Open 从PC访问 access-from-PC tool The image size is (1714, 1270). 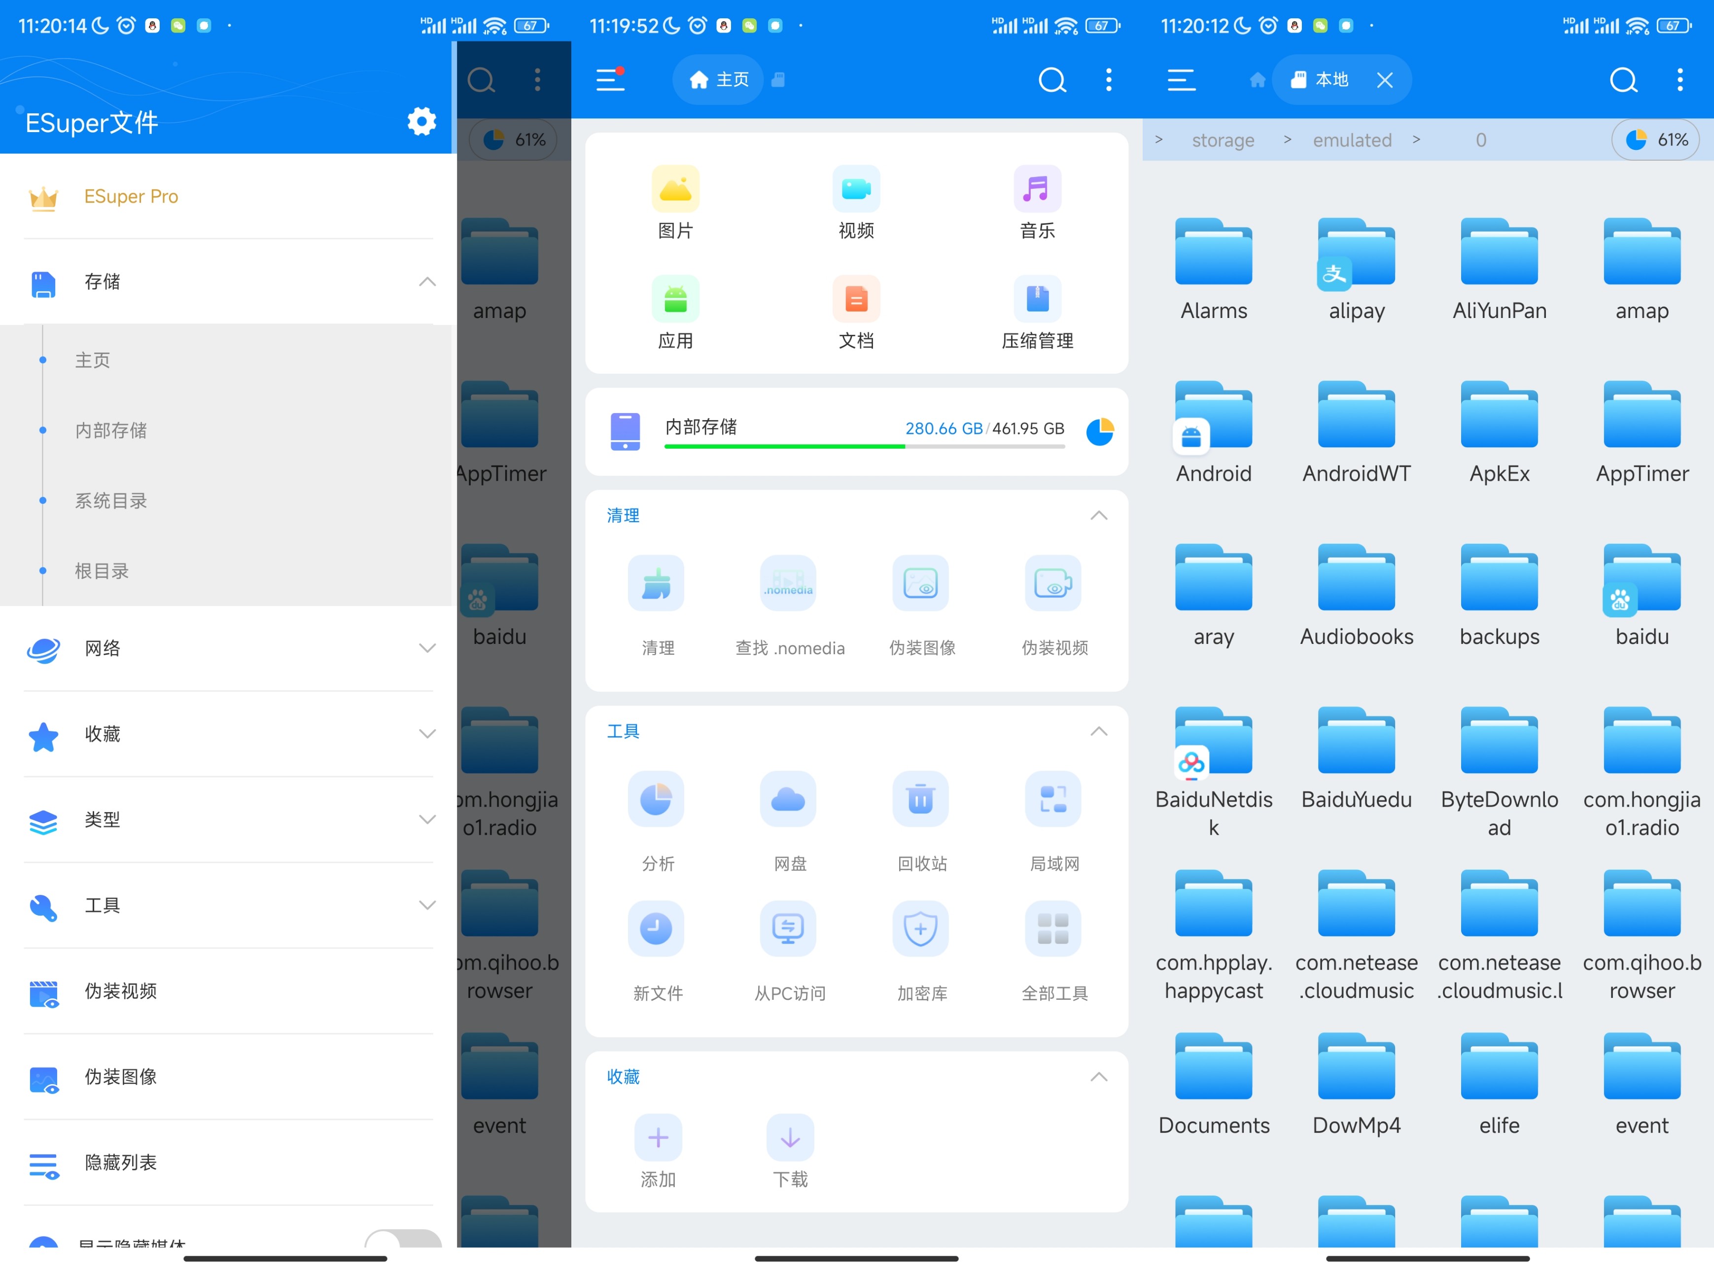(x=788, y=929)
